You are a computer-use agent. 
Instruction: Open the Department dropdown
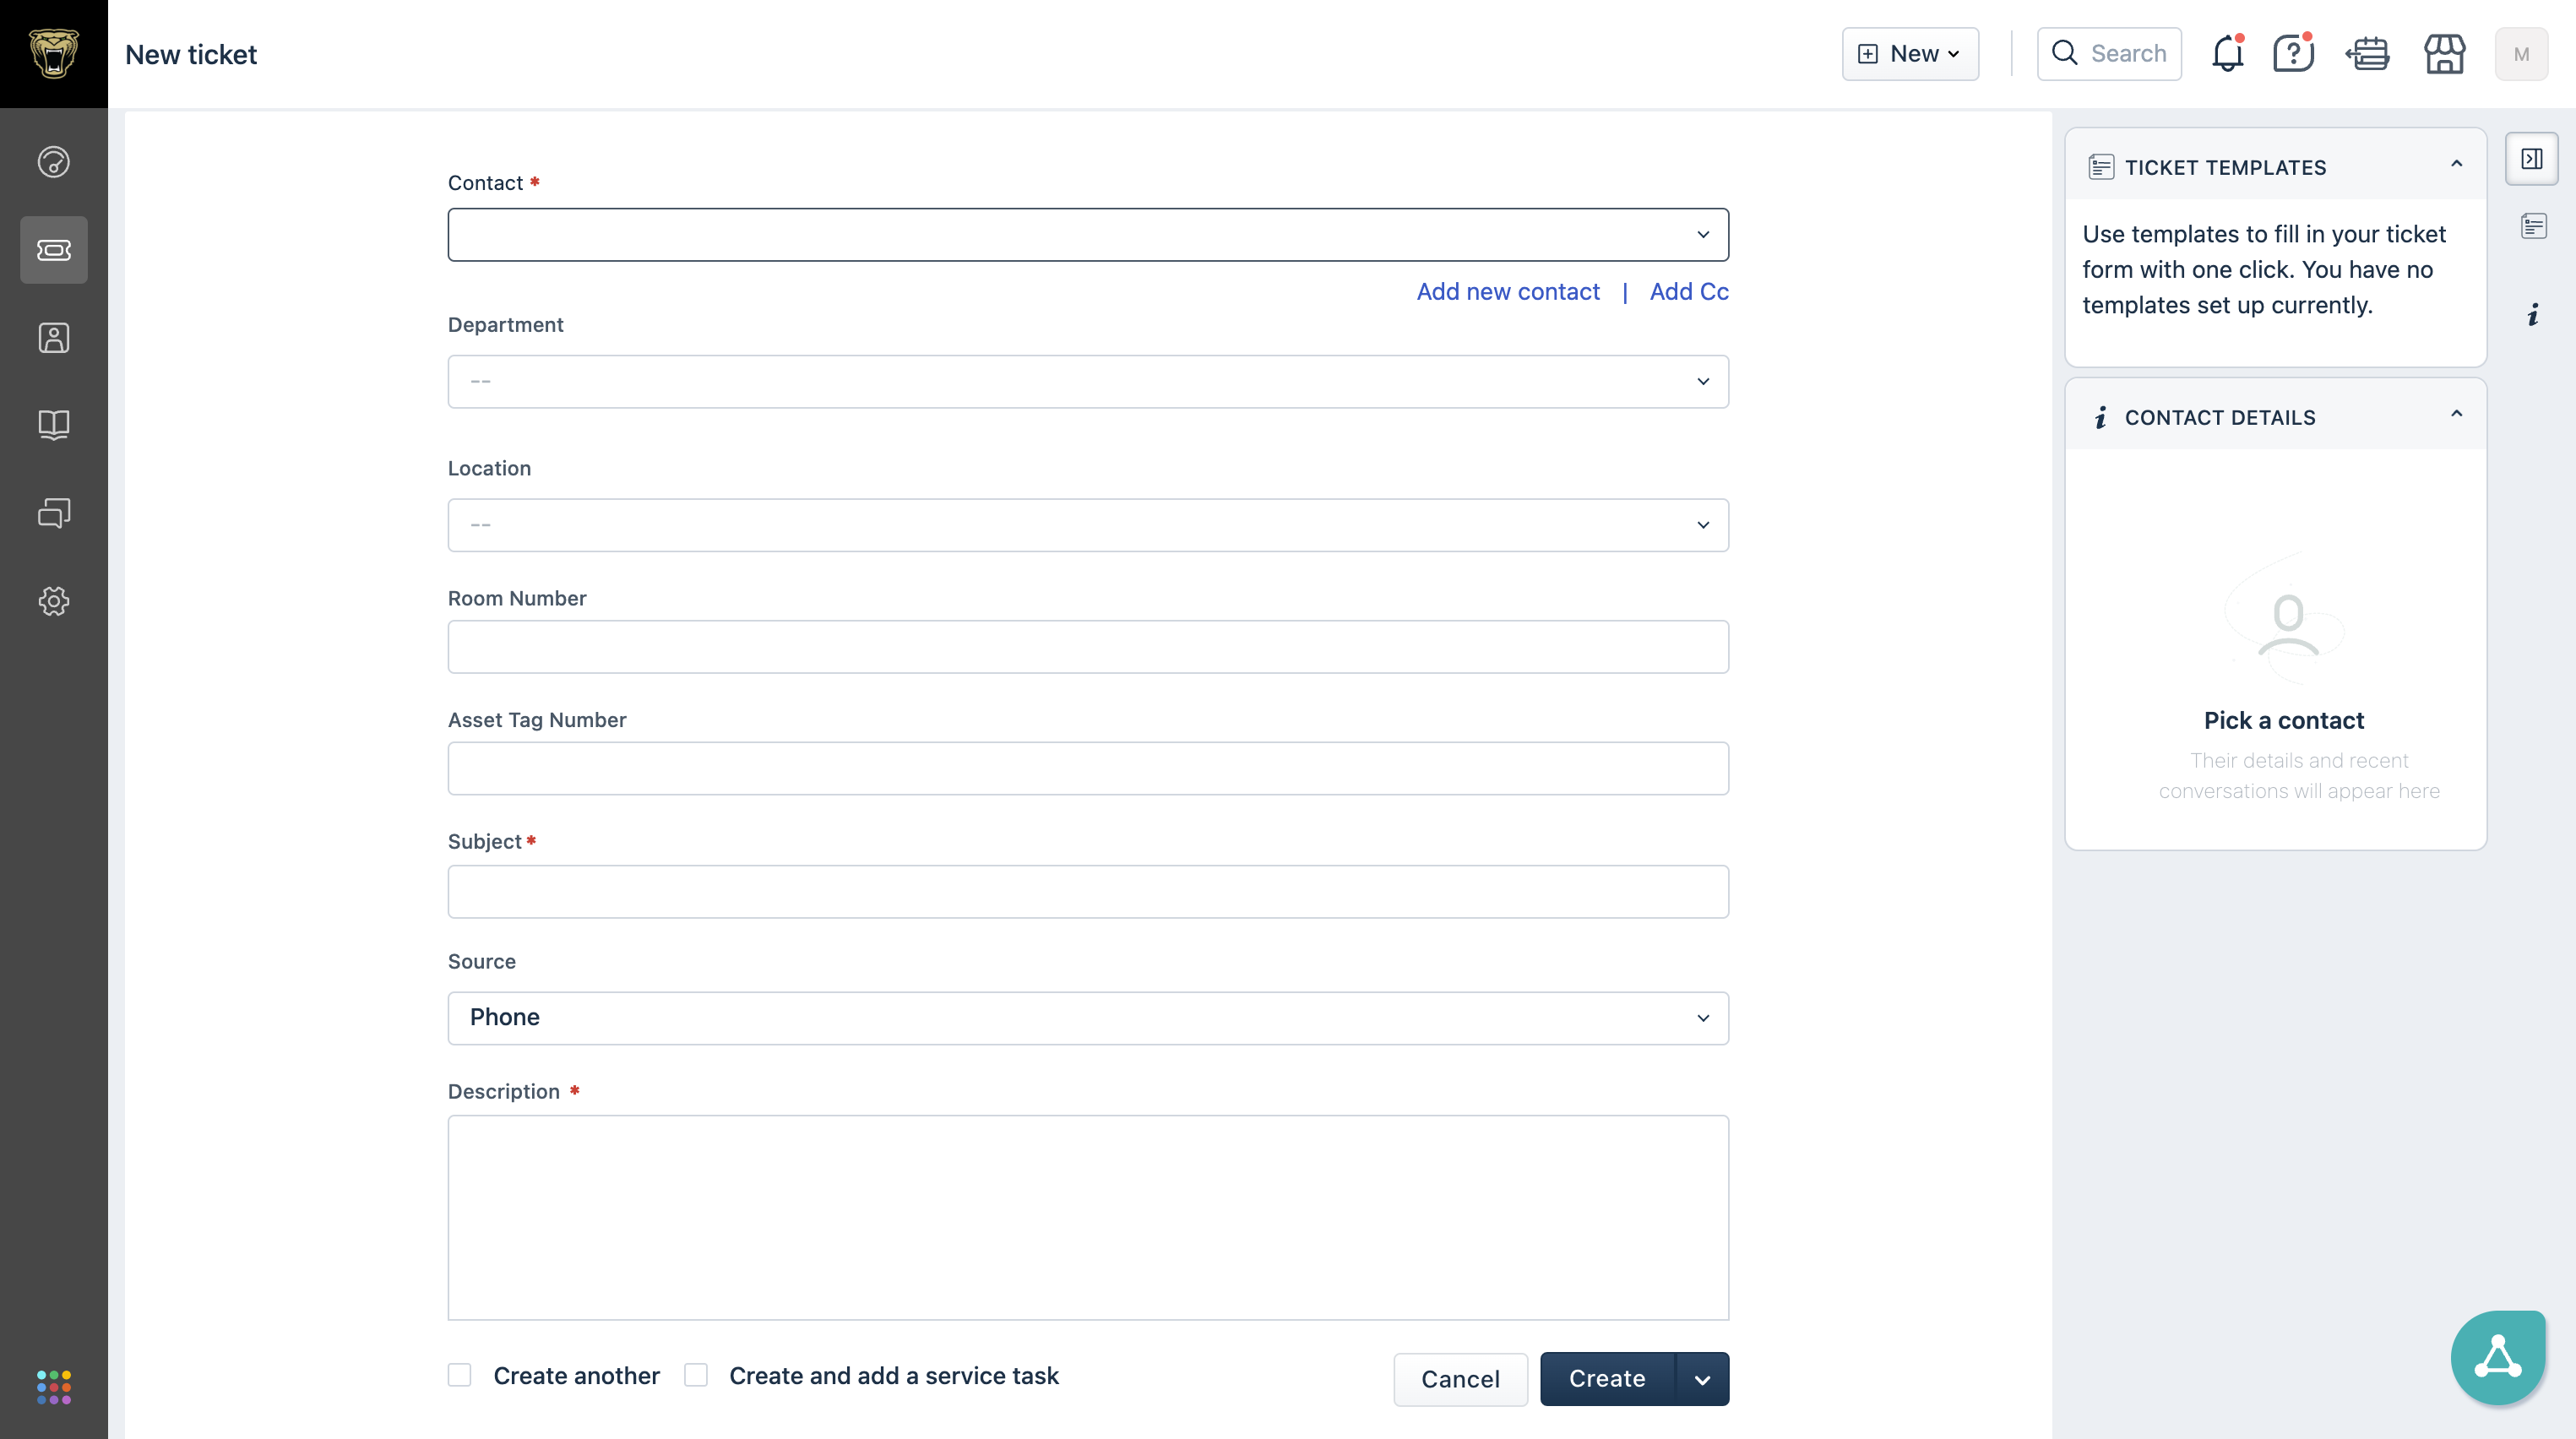[x=1088, y=381]
